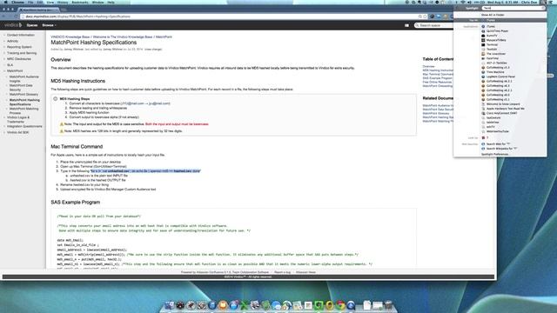
Task: Open the File menu
Action: (x=30, y=2)
